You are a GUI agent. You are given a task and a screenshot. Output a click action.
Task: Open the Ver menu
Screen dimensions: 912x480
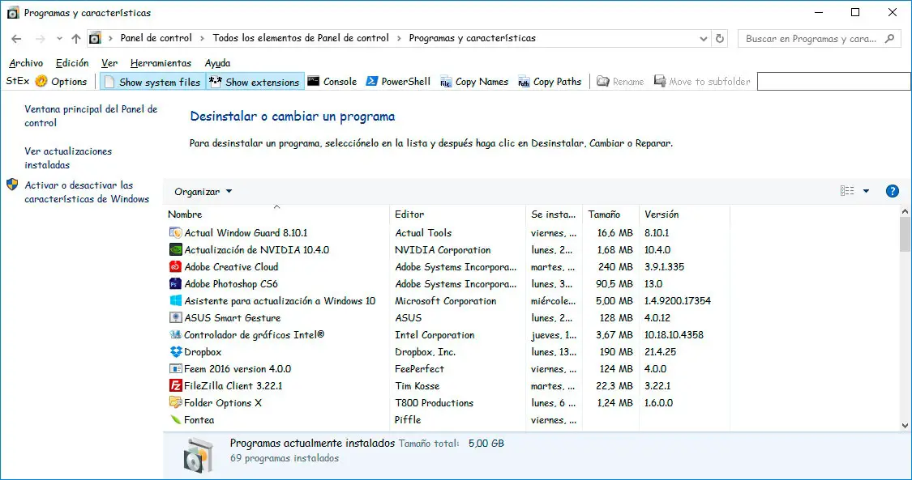click(x=109, y=62)
